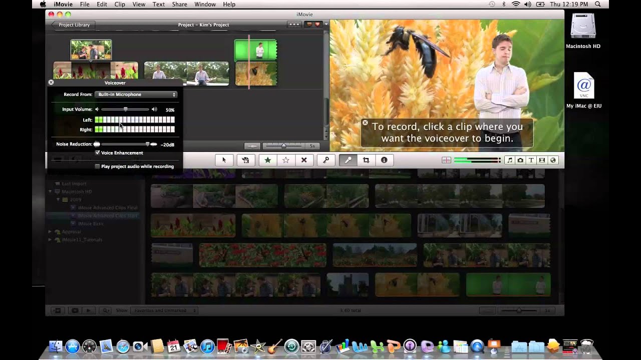Click the Wi-Fi status menu icon
Image resolution: width=641 pixels, height=360 pixels.
(516, 4)
